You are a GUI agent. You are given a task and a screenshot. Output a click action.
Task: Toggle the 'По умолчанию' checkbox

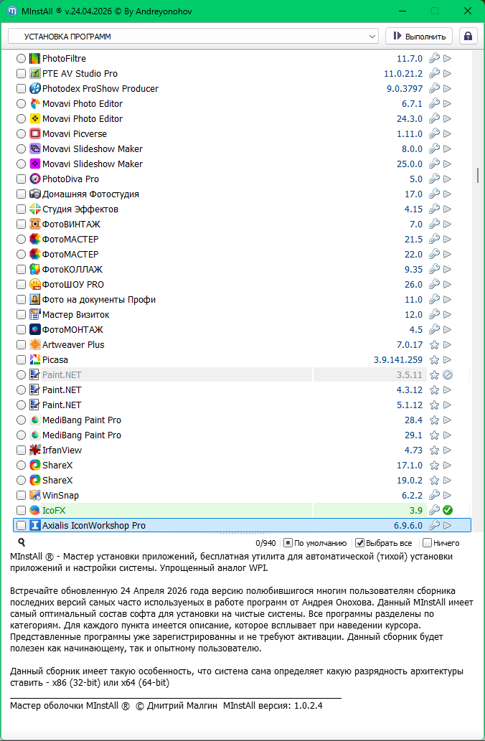288,543
